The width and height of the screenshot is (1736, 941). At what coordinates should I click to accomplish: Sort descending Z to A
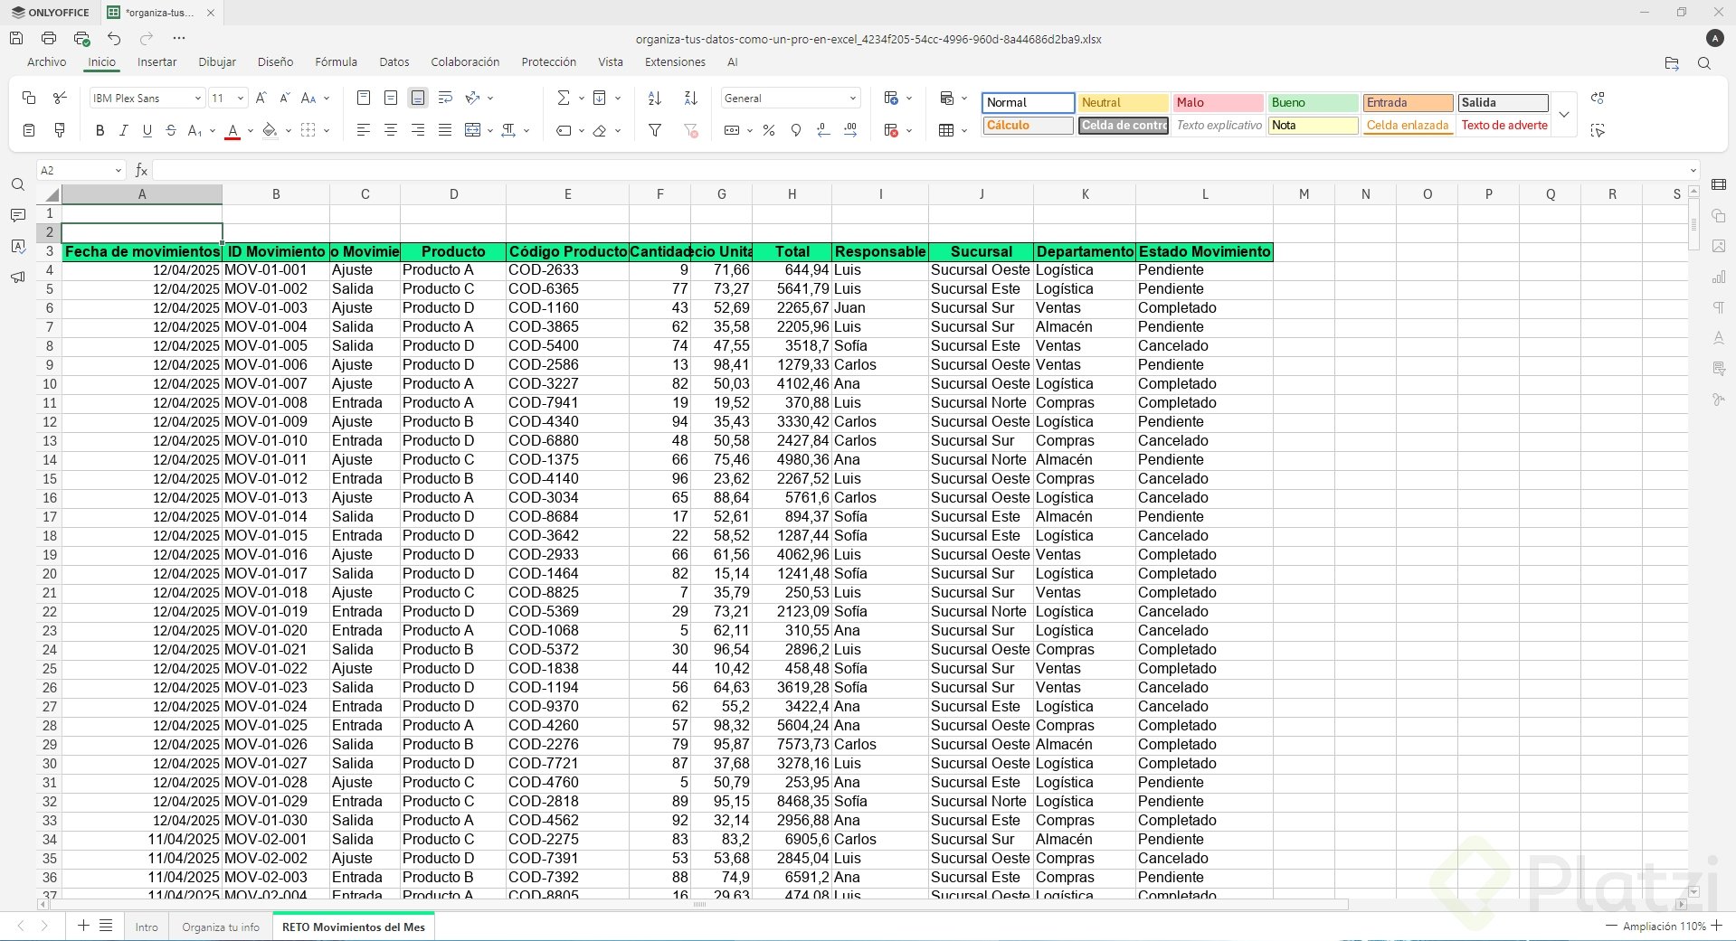tap(691, 98)
